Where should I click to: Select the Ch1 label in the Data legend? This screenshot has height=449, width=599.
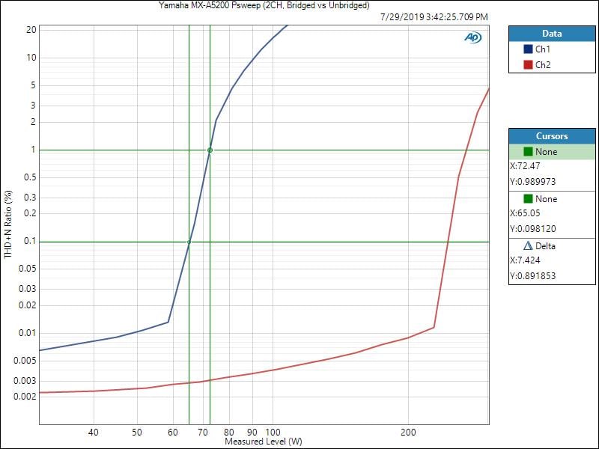[543, 49]
